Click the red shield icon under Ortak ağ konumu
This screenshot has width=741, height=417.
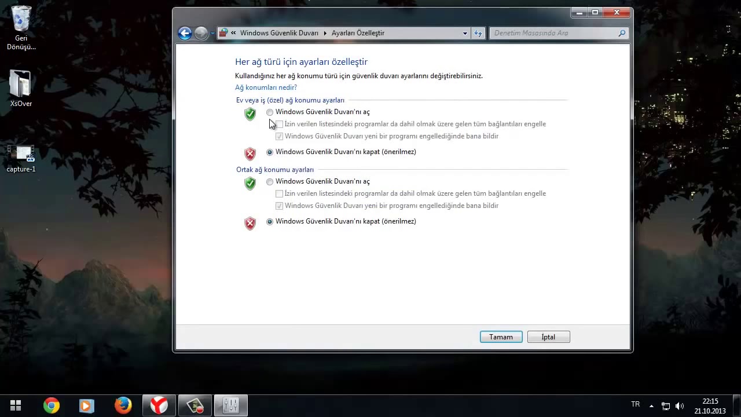250,223
